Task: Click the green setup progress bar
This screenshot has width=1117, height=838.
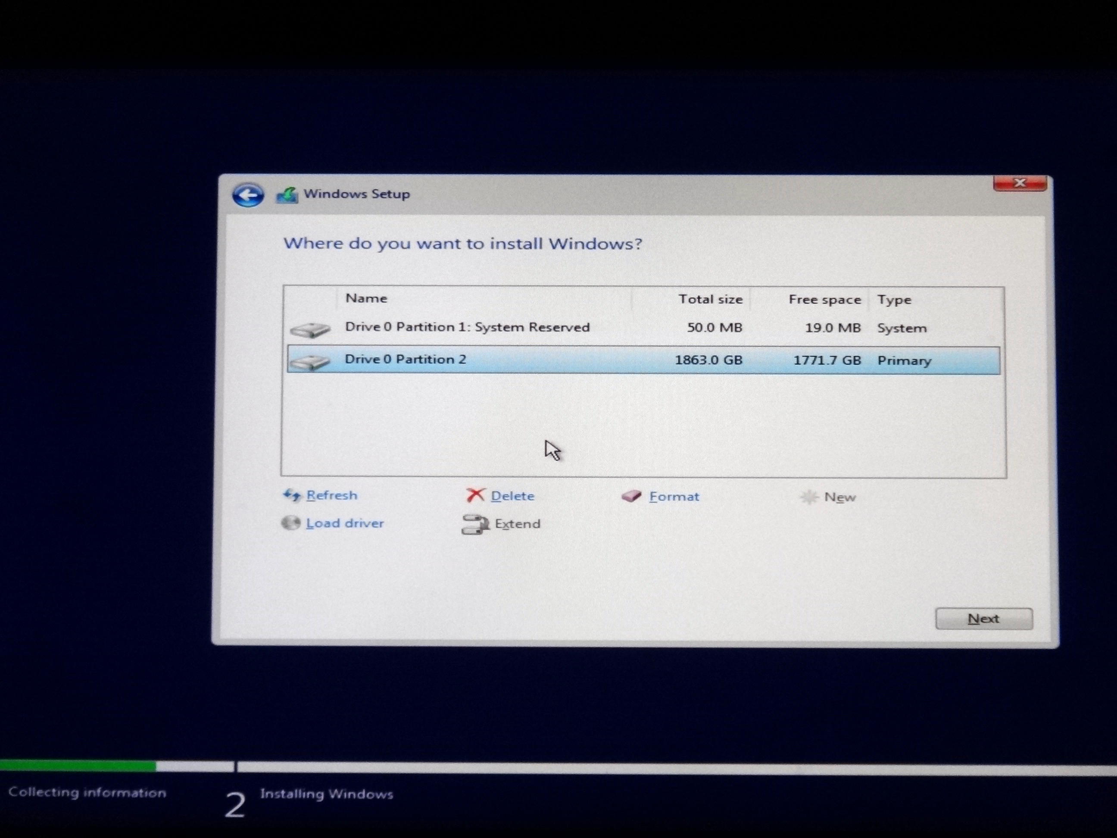Action: click(78, 766)
